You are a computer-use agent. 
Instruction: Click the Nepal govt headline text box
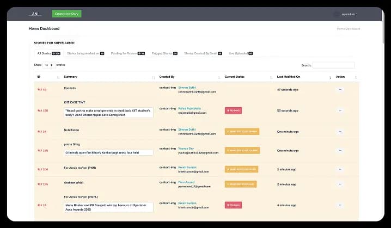(108, 113)
